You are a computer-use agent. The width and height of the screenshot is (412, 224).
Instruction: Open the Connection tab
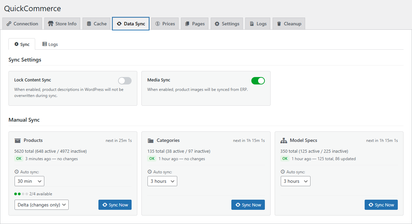click(x=22, y=24)
